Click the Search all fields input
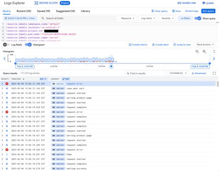The height and width of the screenshot is (171, 219). click(78, 18)
